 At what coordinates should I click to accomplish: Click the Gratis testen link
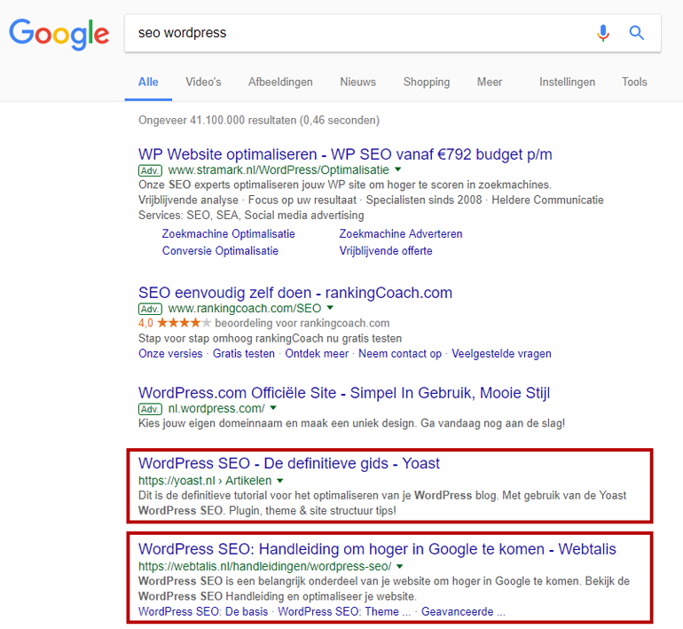pyautogui.click(x=244, y=354)
